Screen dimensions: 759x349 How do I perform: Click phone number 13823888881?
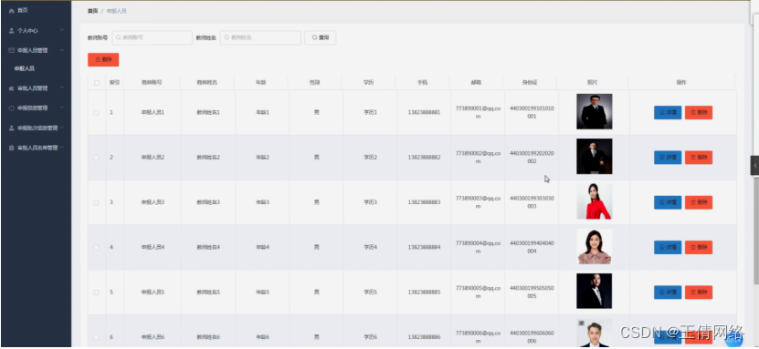tap(424, 112)
